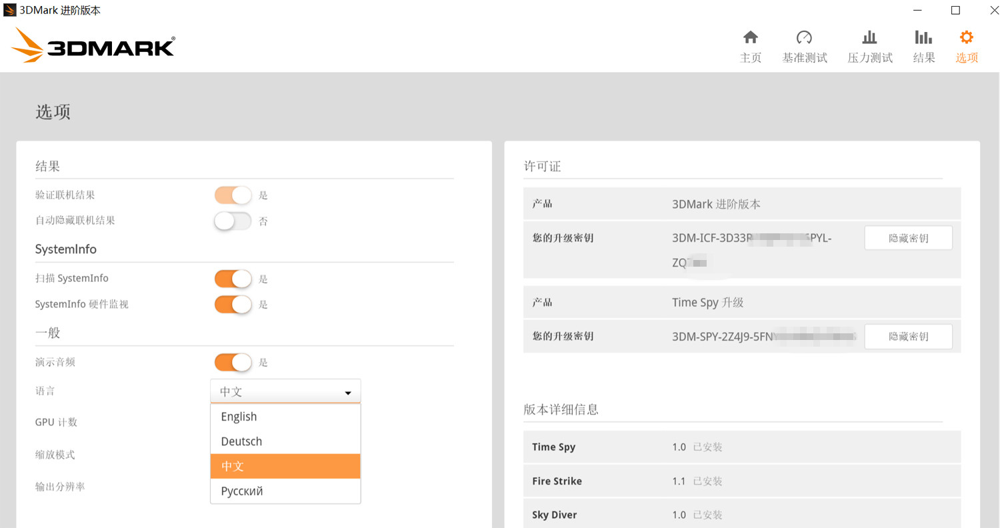Hide the 3DMark 进阶版本 upgrade key

pos(908,238)
